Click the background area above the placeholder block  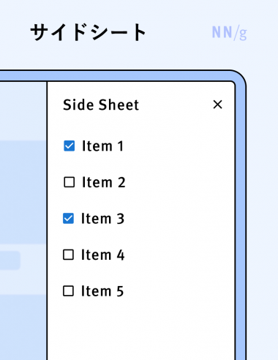pyautogui.click(x=23, y=111)
